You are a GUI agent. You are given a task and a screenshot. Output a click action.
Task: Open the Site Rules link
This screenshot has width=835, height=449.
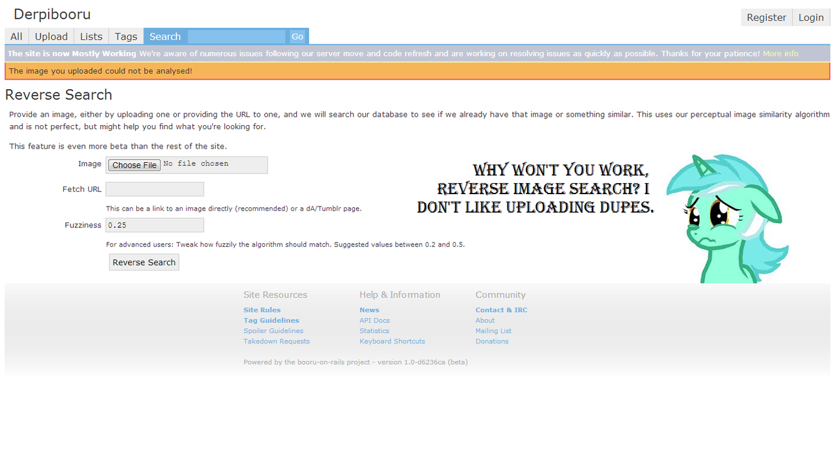point(262,310)
